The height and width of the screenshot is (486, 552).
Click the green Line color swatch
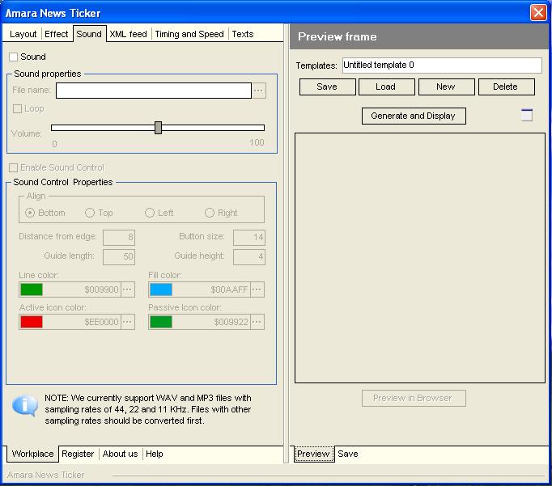click(32, 289)
